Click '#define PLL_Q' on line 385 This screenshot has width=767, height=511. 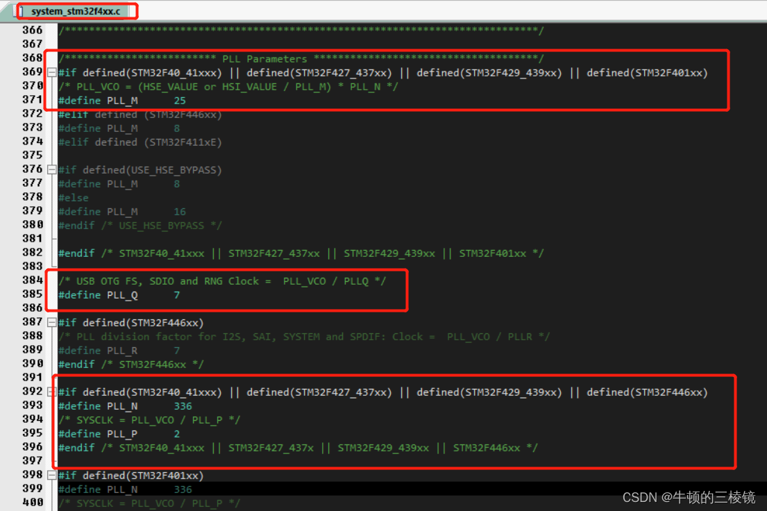point(98,295)
